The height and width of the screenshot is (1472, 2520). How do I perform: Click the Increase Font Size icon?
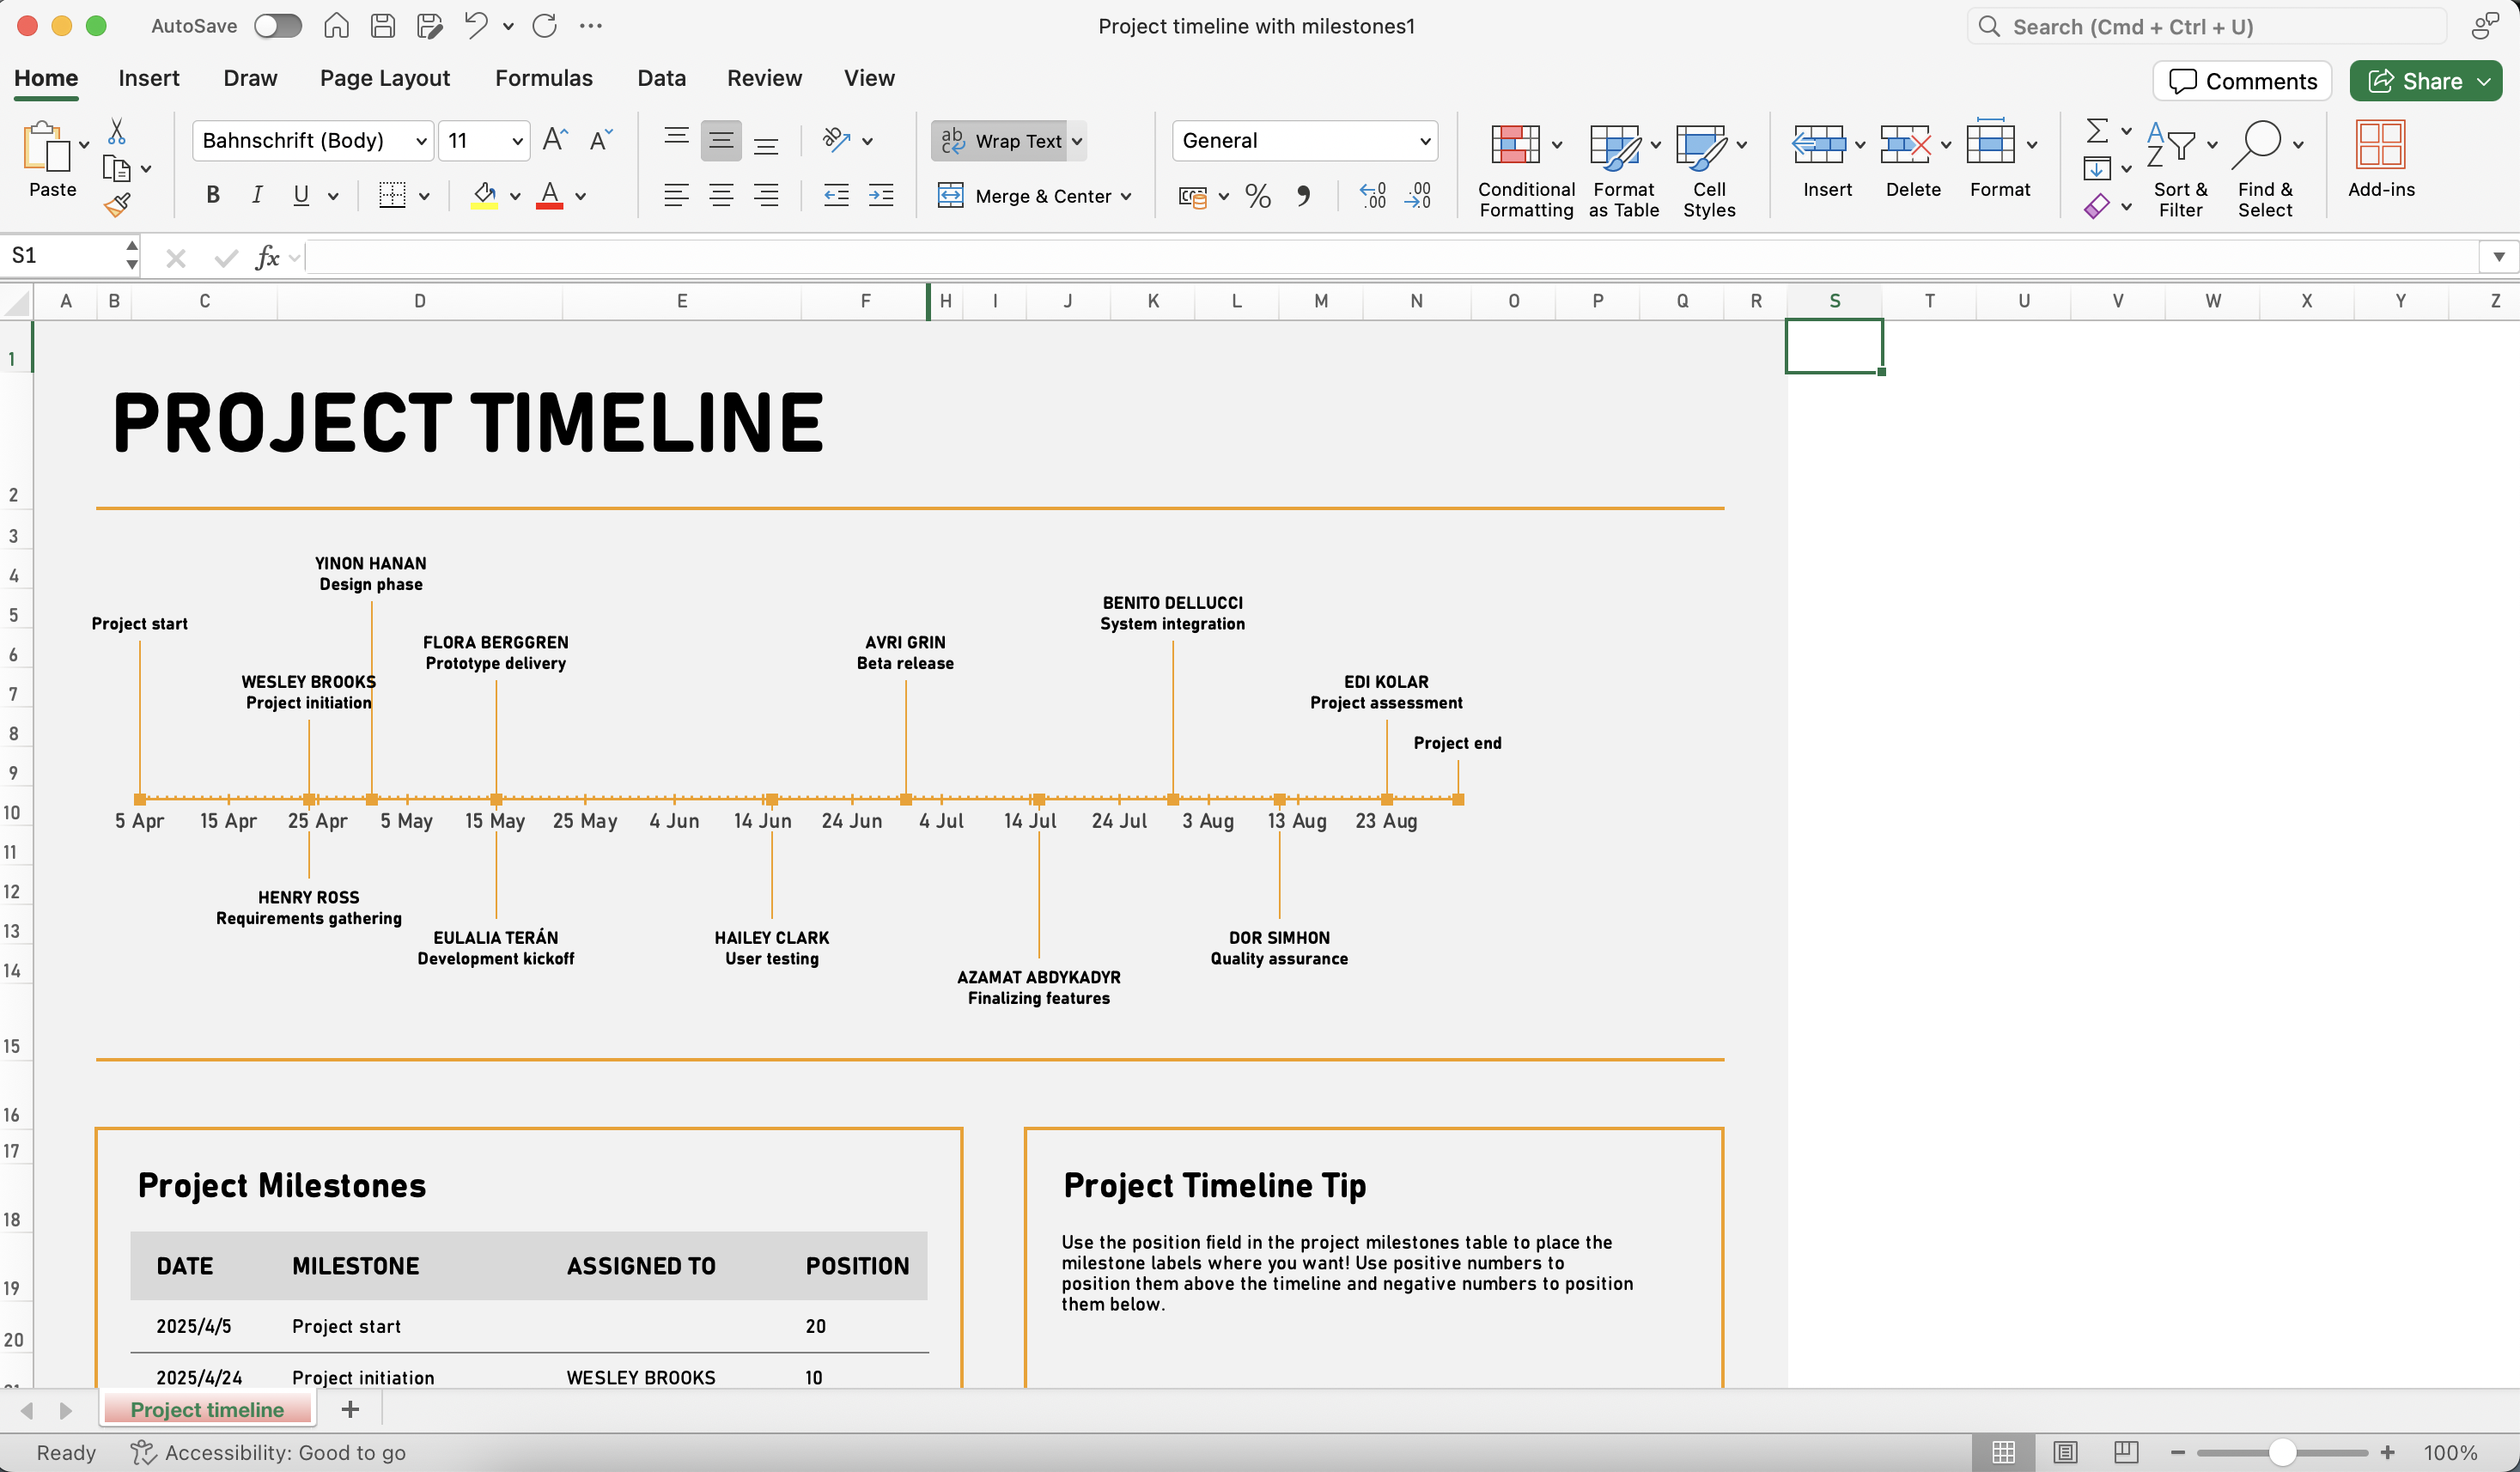555,140
